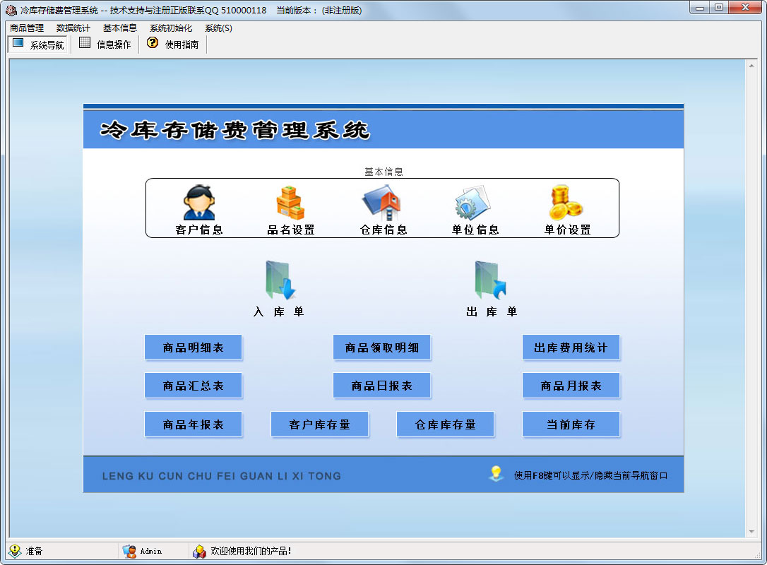Screen dimensions: 767x565
Task: Open the 入库单 folder icon
Action: point(280,280)
